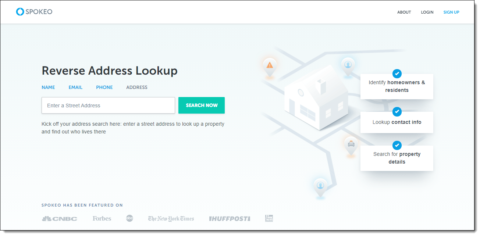This screenshot has width=480, height=236.
Task: Switch to the NAME search tab
Action: 48,87
